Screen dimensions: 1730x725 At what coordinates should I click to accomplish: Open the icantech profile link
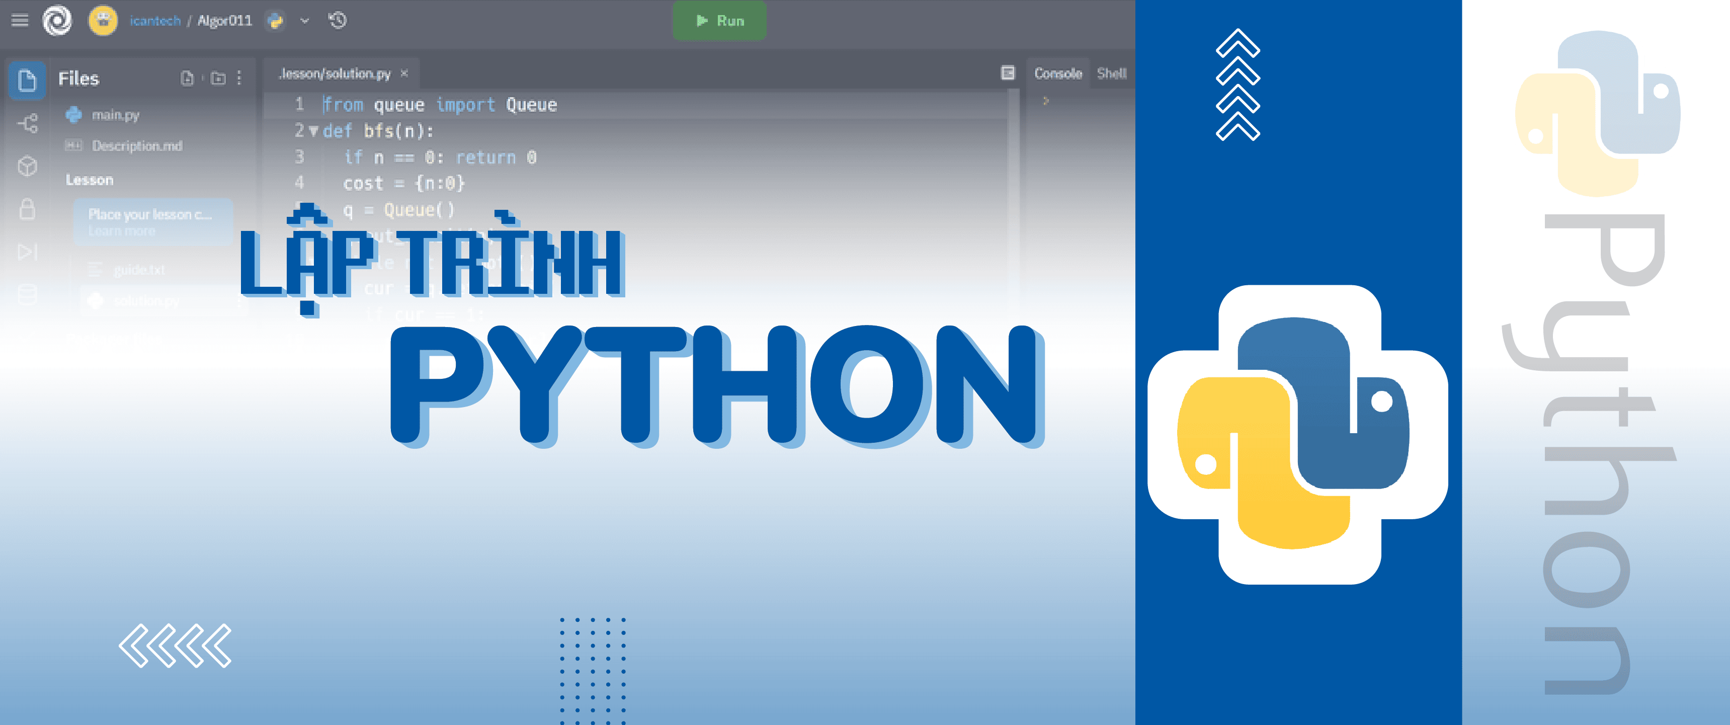click(x=155, y=21)
